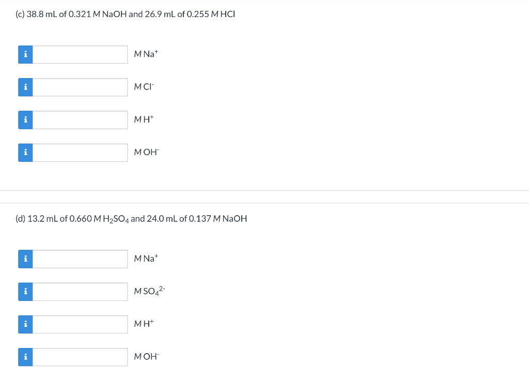Focus the M H+ input in part (c)
The height and width of the screenshot is (379, 529).
pos(80,120)
